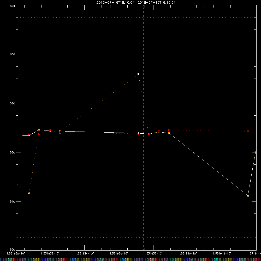Screen dimensions: 261x261
Task: Click the y-axis label 540
Action: pos(13,201)
